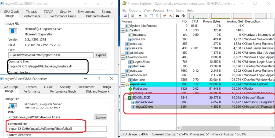Toggle the Show Lower Pane toolbar icon

[x=151, y=16]
